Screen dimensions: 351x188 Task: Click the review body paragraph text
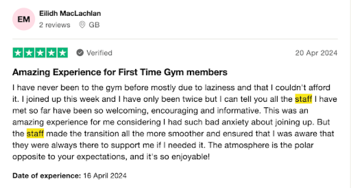175,122
